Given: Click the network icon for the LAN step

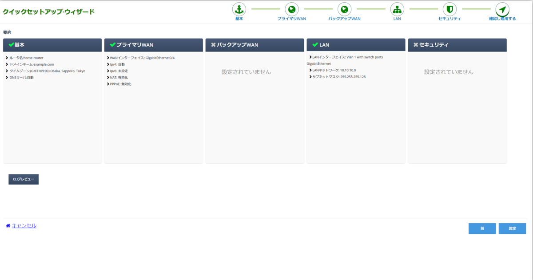Looking at the screenshot, I should (x=397, y=9).
